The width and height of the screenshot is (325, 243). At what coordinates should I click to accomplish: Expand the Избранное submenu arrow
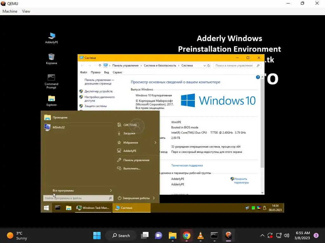(155, 143)
